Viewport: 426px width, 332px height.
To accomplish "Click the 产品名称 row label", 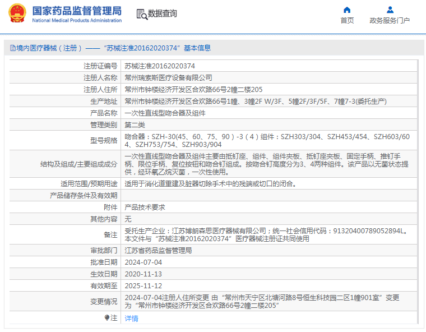I will point(104,113).
